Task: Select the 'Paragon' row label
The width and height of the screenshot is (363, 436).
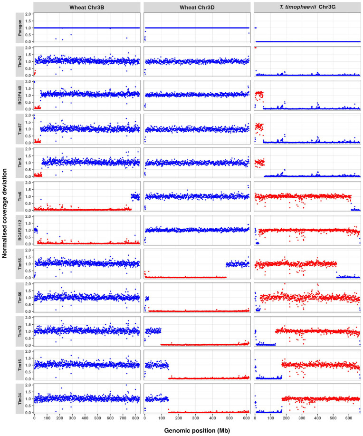Action: point(20,28)
